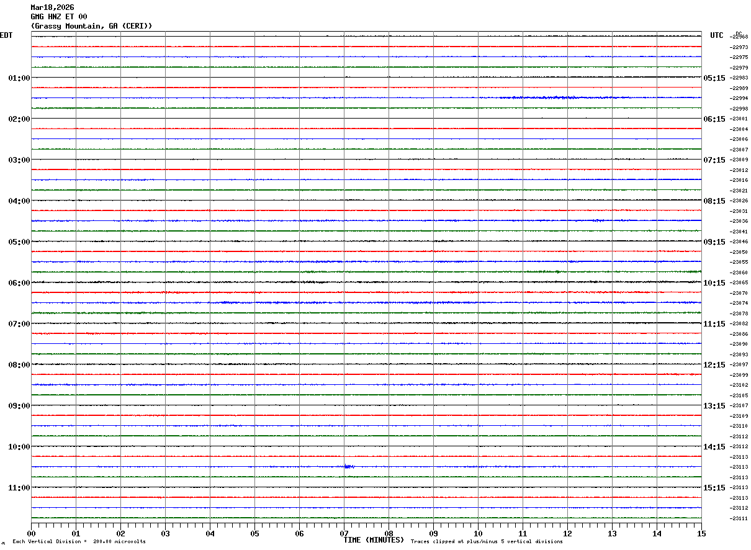Select DC offset value -23097
This screenshot has width=751, height=550.
pos(739,364)
